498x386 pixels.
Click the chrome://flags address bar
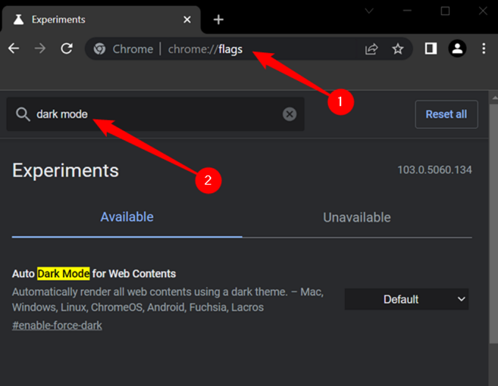point(248,49)
